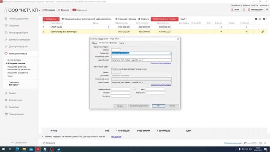Open the superuser account menu

[264, 5]
